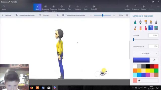Screen dimensions: 161x90
Task: Click the 200% zoom value
Action: click(121, 15)
